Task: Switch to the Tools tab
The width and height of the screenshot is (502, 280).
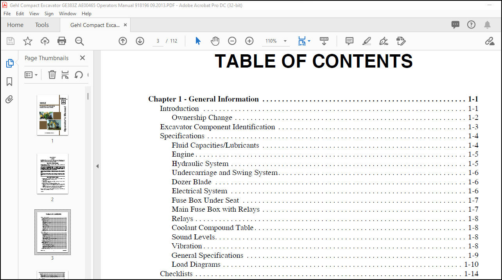Action: click(42, 25)
